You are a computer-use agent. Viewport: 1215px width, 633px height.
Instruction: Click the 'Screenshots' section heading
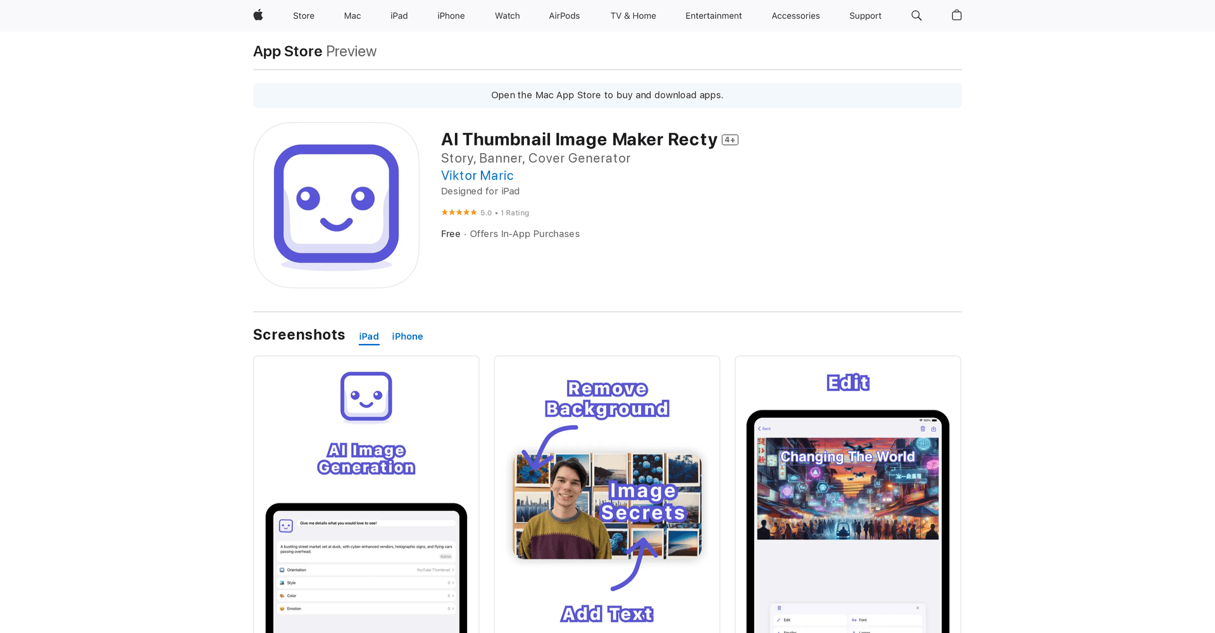coord(299,335)
